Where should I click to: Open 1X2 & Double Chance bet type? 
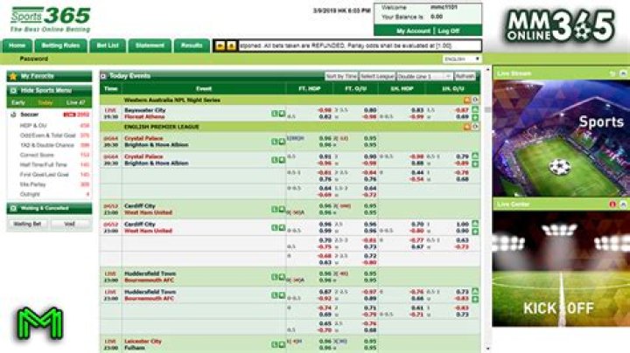click(46, 145)
